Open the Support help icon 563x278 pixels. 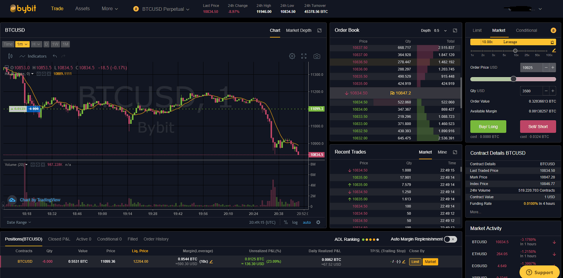pos(529,272)
